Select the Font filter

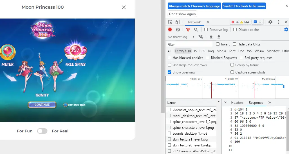pos(232,51)
